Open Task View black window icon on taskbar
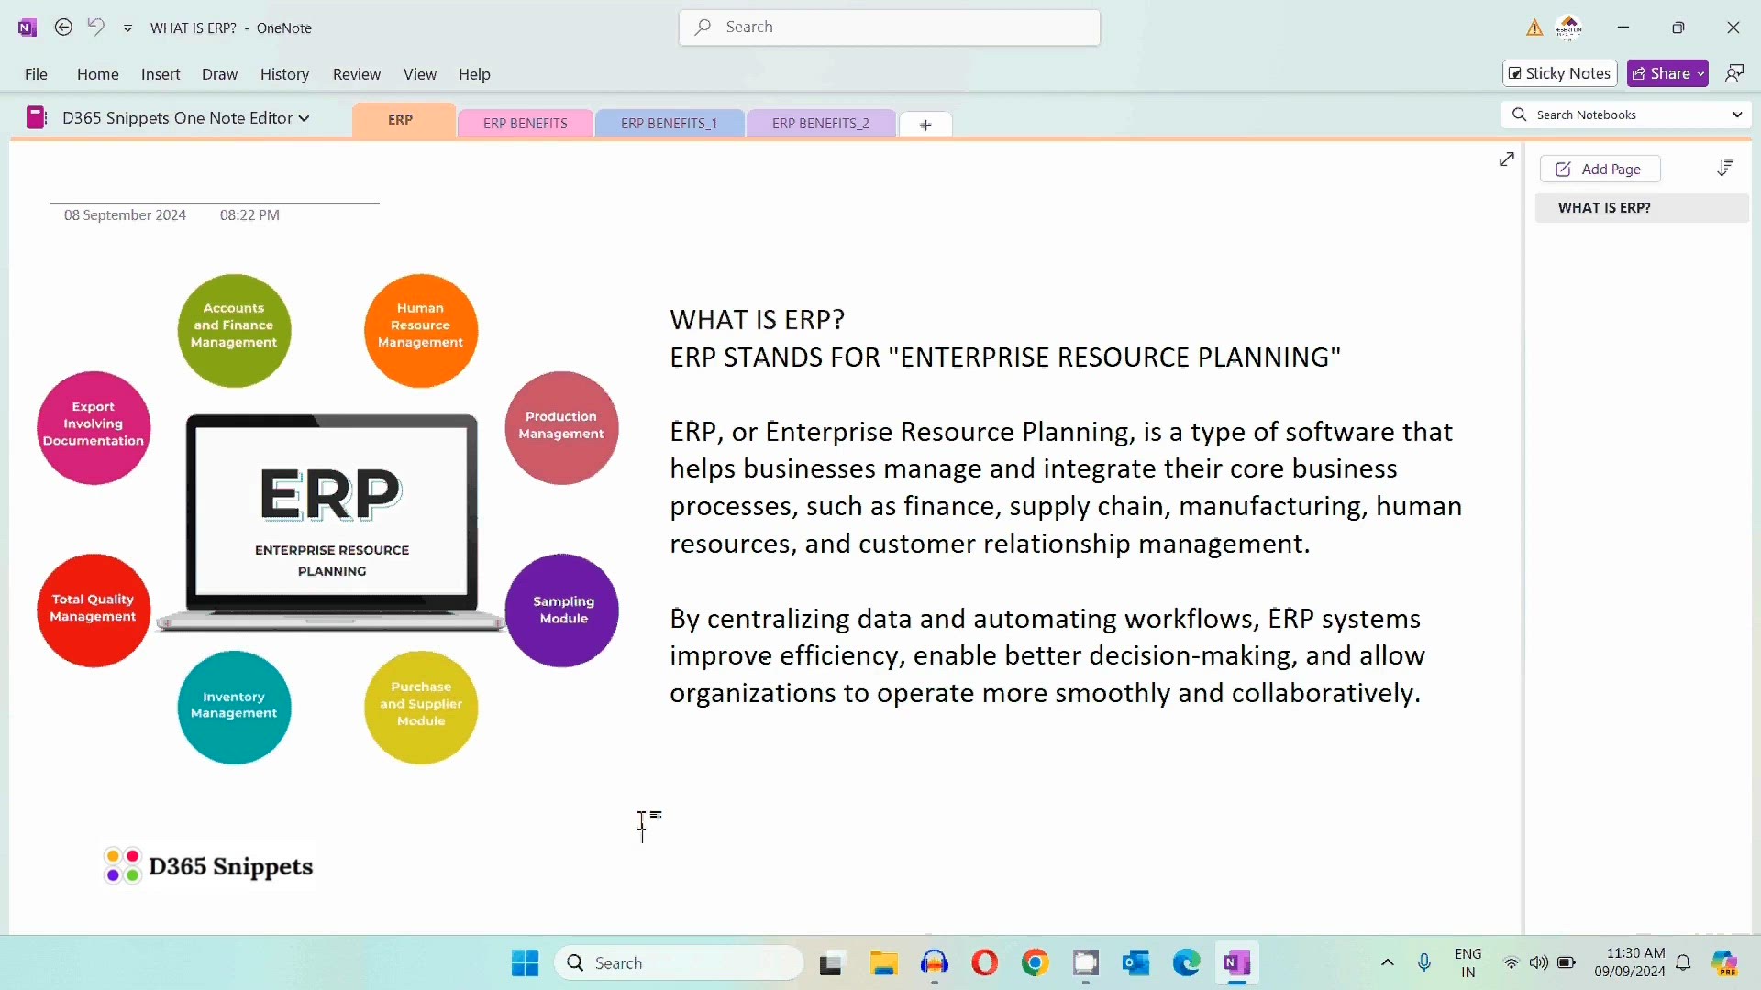Screen dimensions: 1761x990 pyautogui.click(x=831, y=963)
